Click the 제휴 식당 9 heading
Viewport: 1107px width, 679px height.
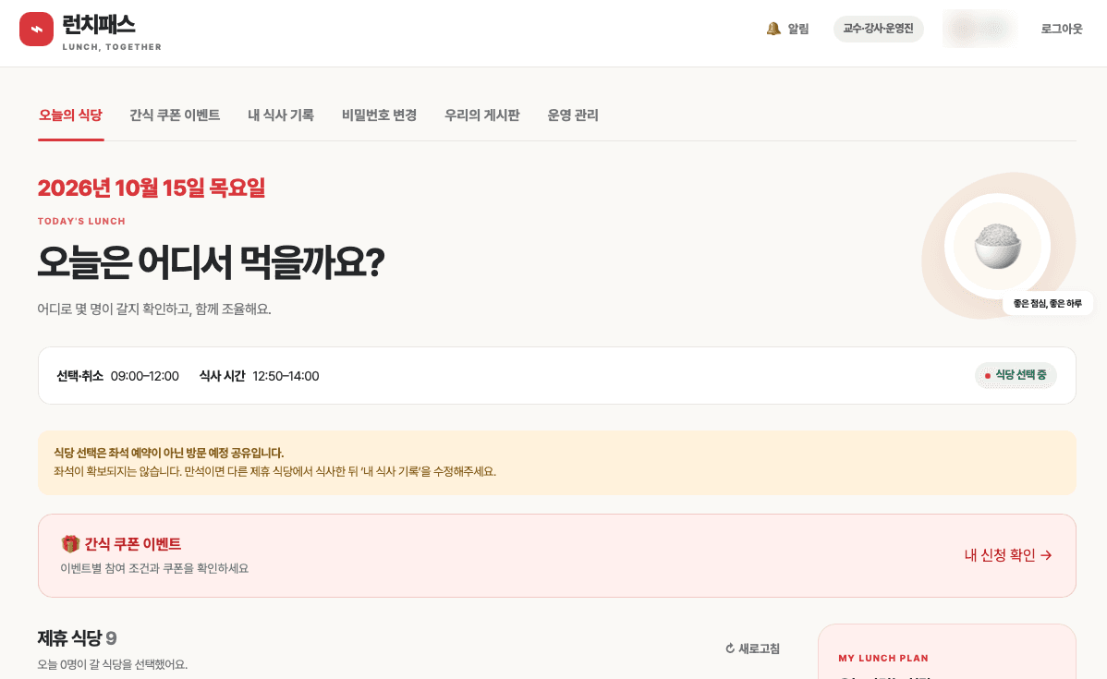[x=77, y=638]
